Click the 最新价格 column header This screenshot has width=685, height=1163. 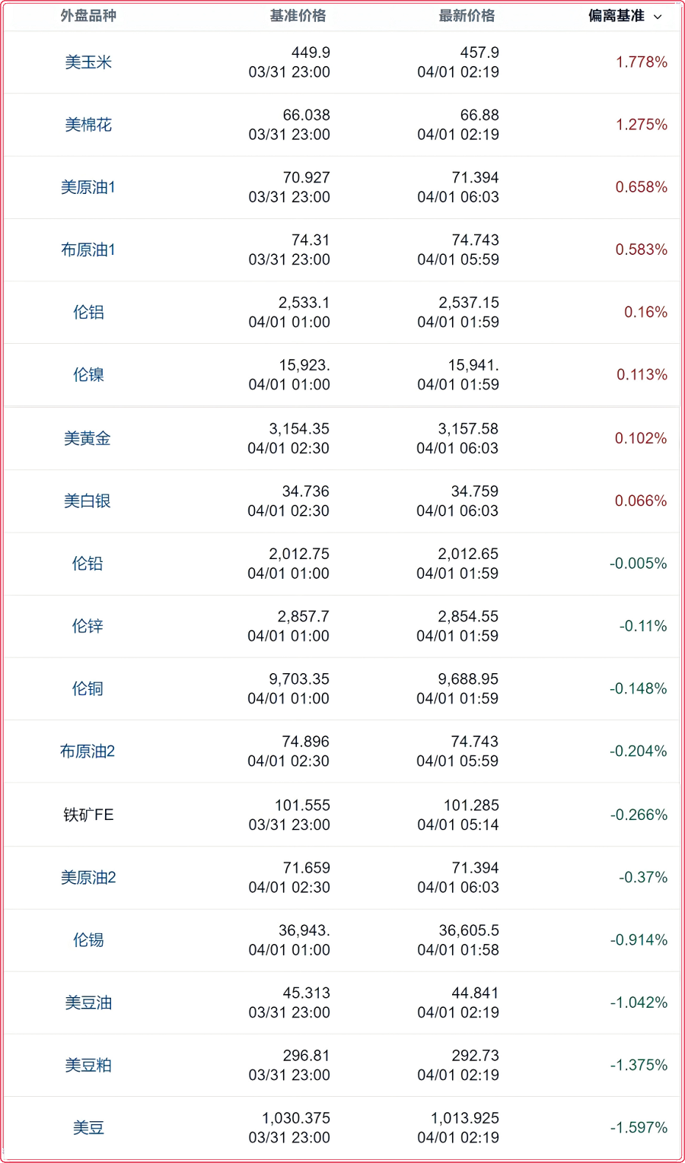[x=467, y=16]
